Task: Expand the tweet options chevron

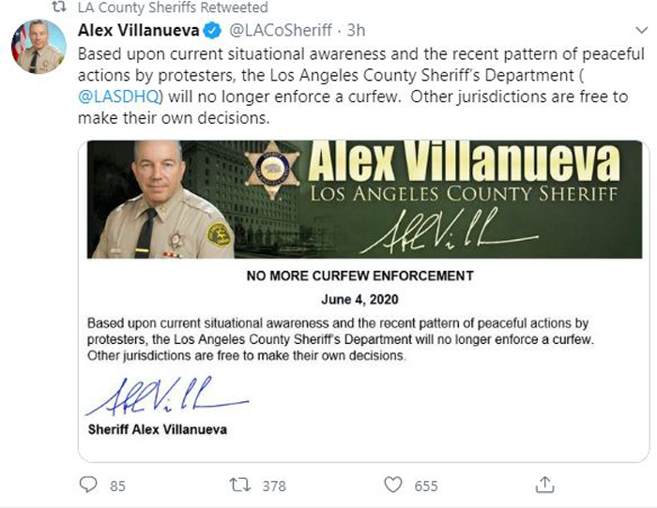Action: (641, 30)
